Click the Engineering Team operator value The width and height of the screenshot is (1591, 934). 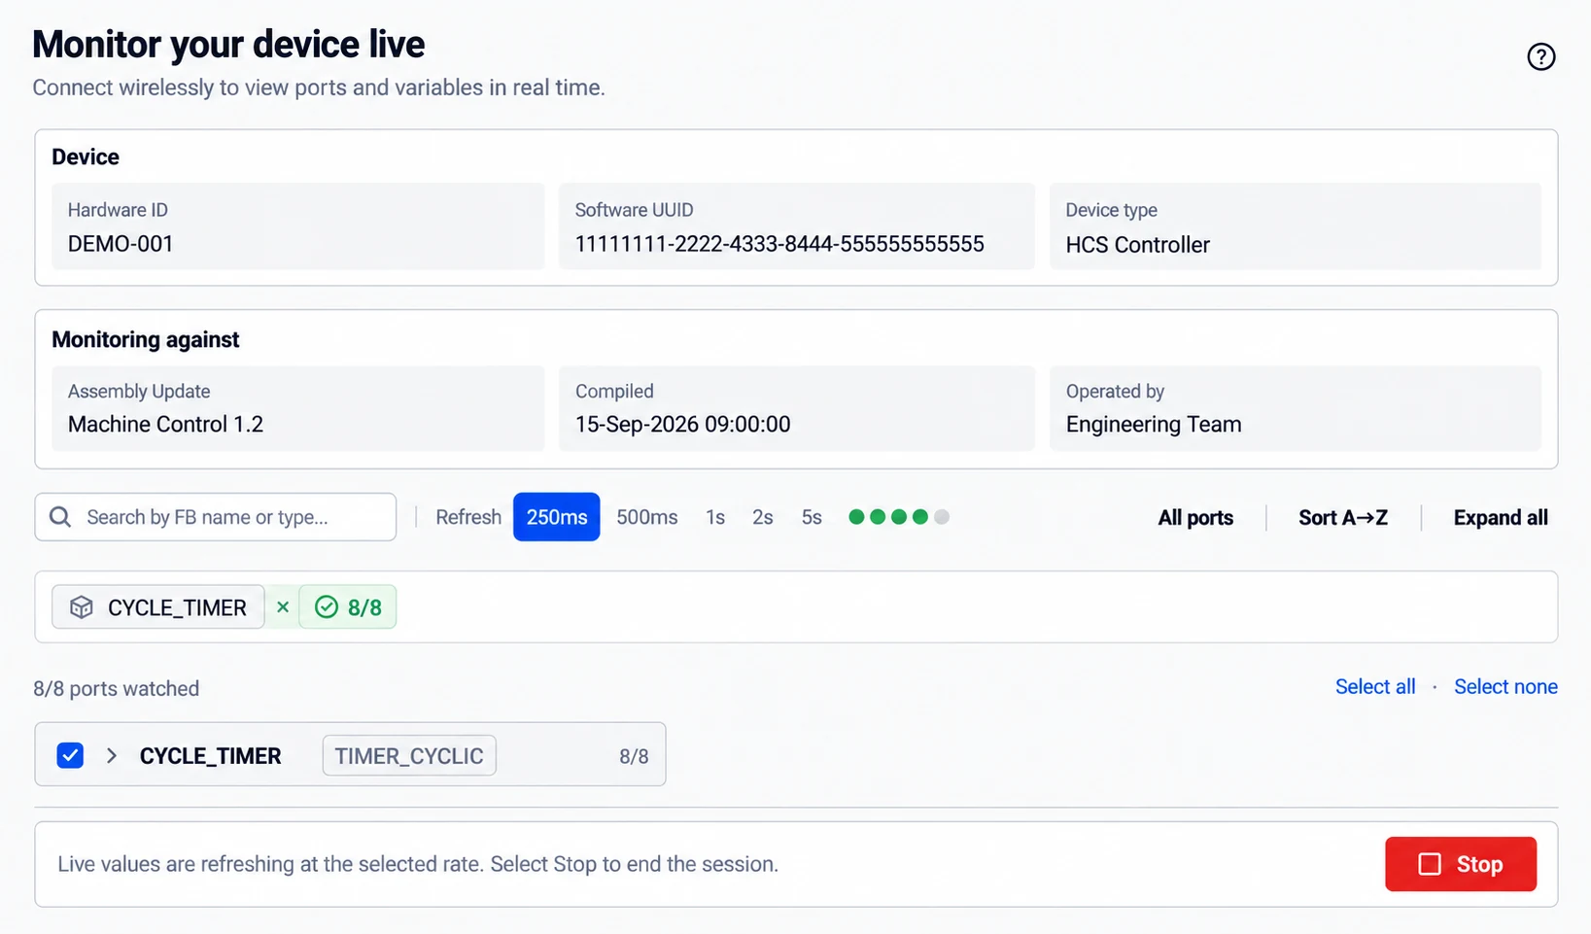[x=1154, y=425]
